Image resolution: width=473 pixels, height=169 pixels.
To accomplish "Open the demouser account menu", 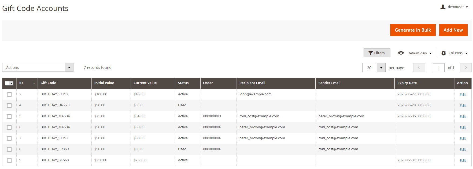I will point(454,7).
